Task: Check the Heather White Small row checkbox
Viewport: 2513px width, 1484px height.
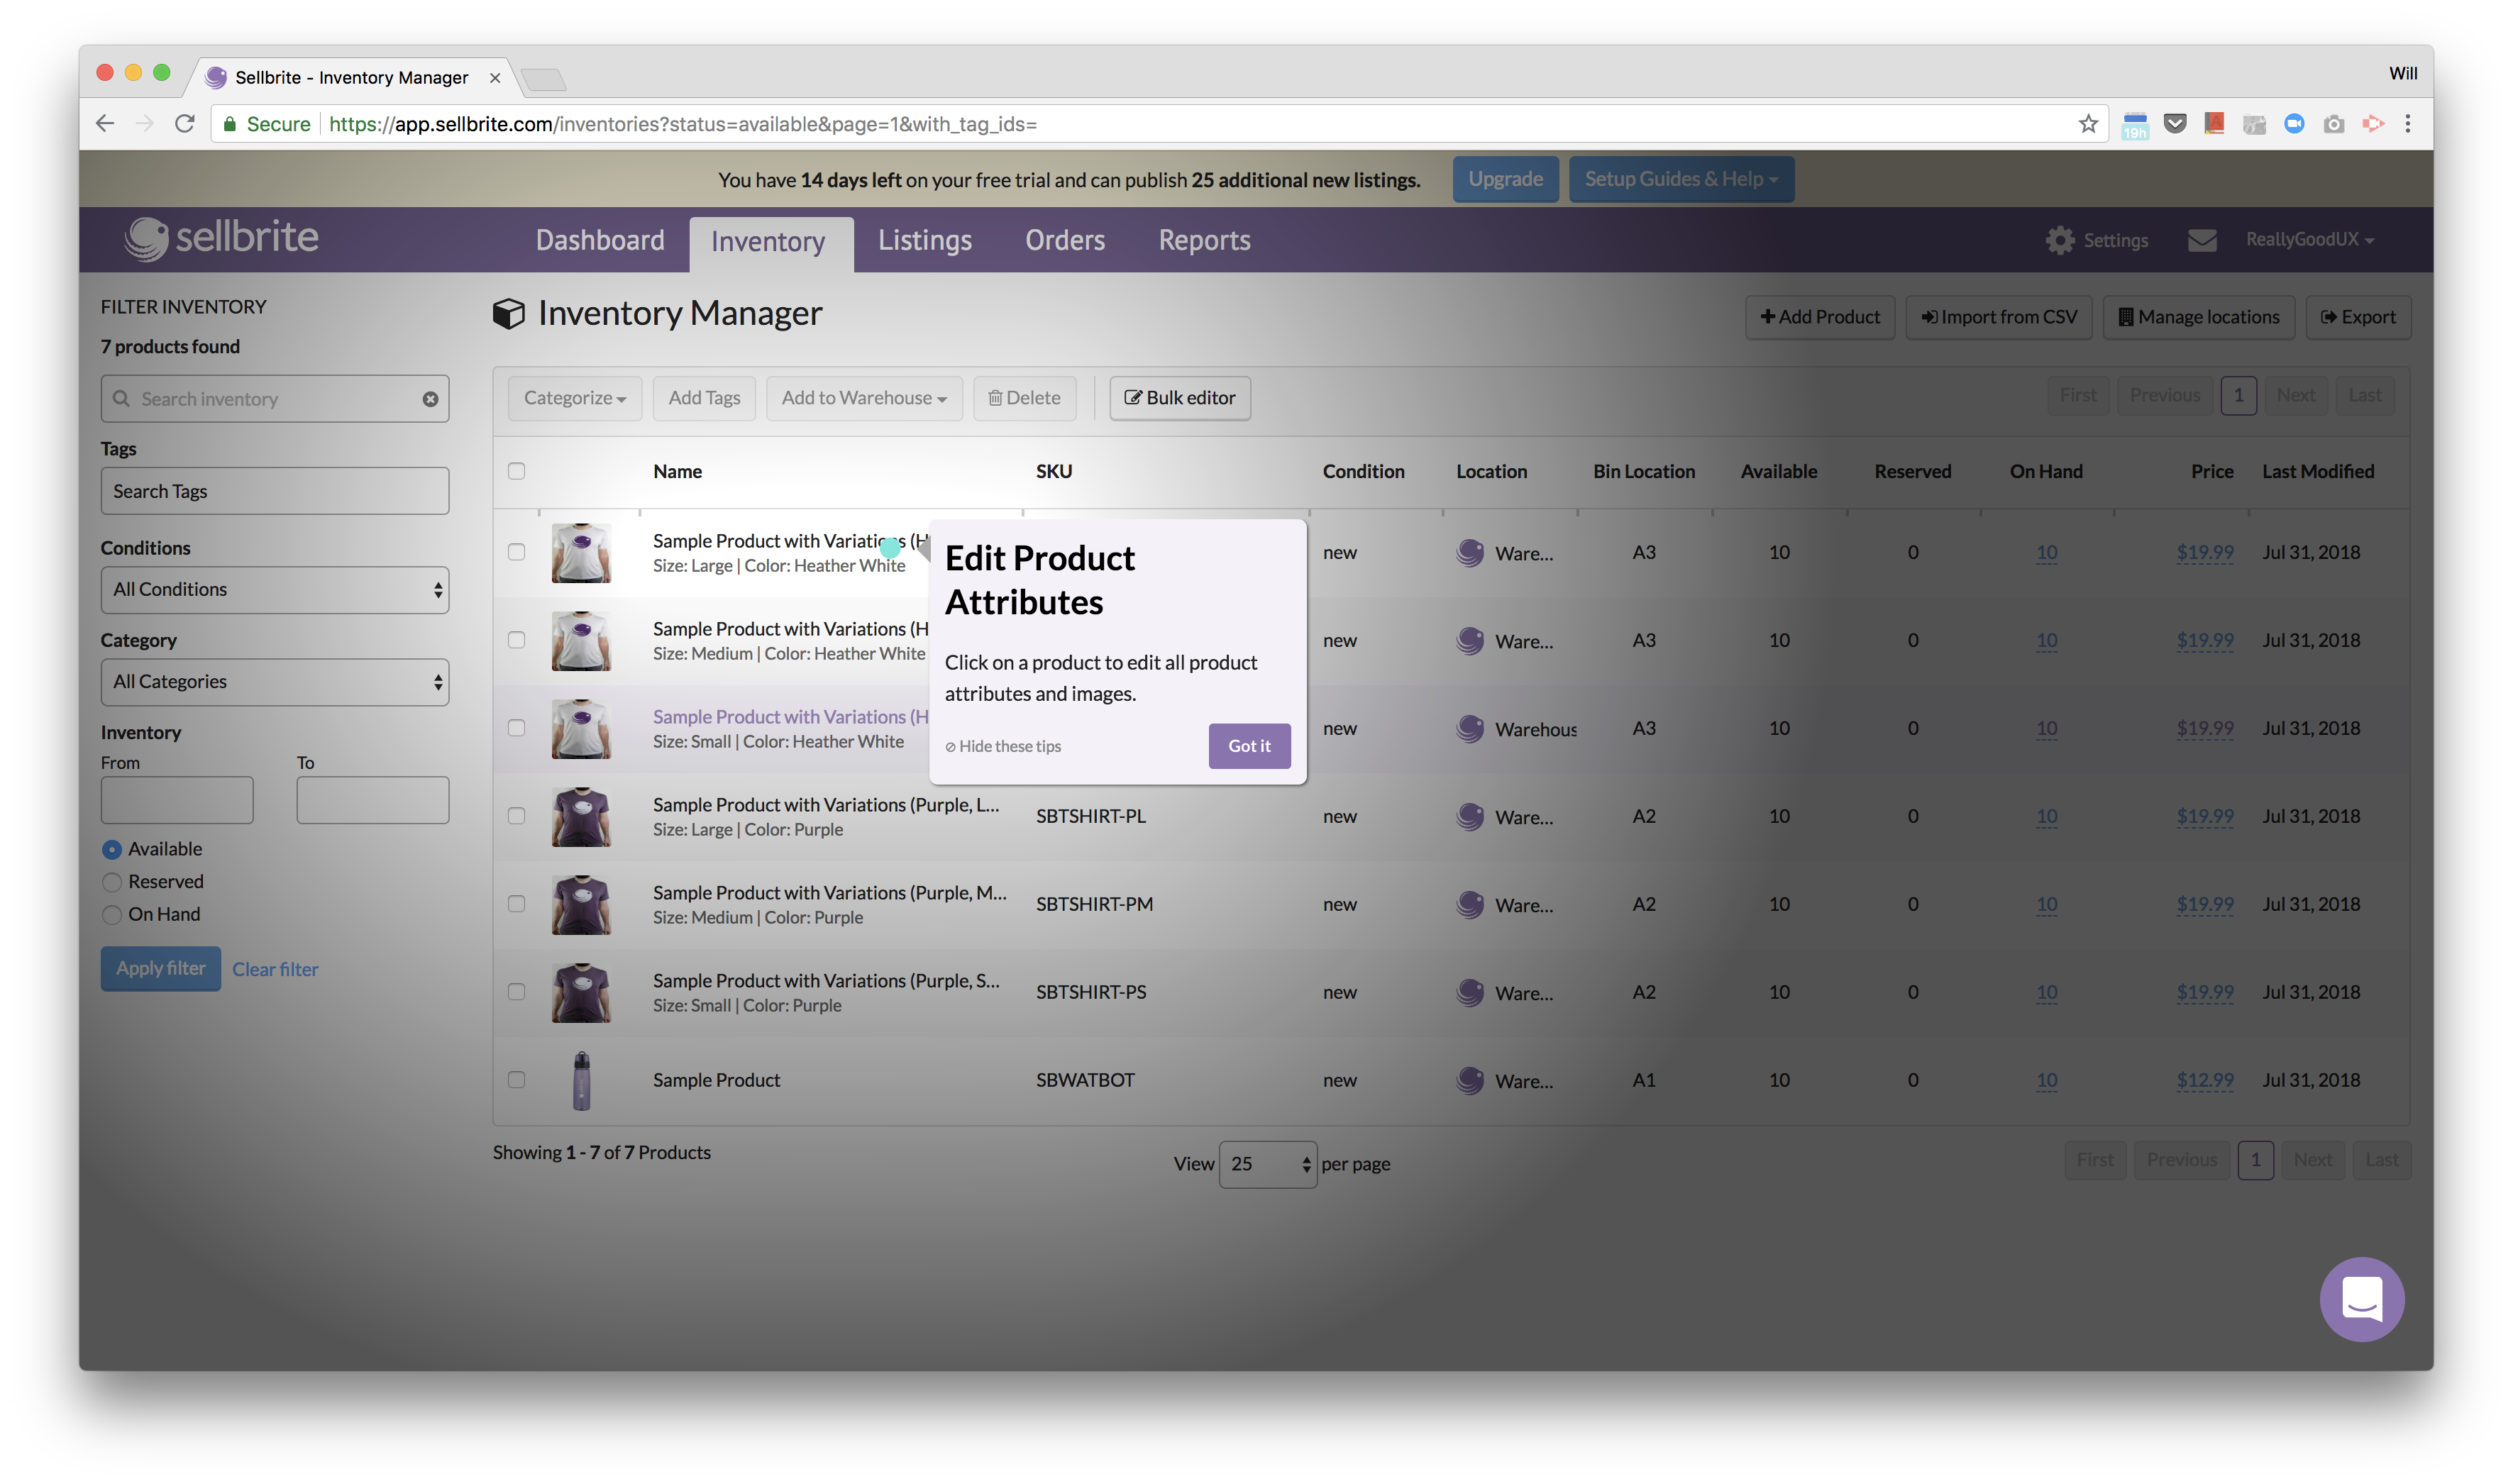Action: 516,728
